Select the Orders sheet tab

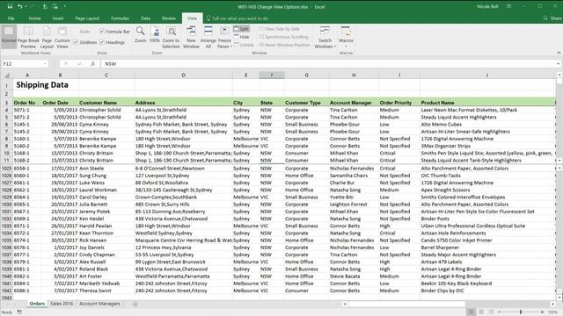pyautogui.click(x=37, y=304)
